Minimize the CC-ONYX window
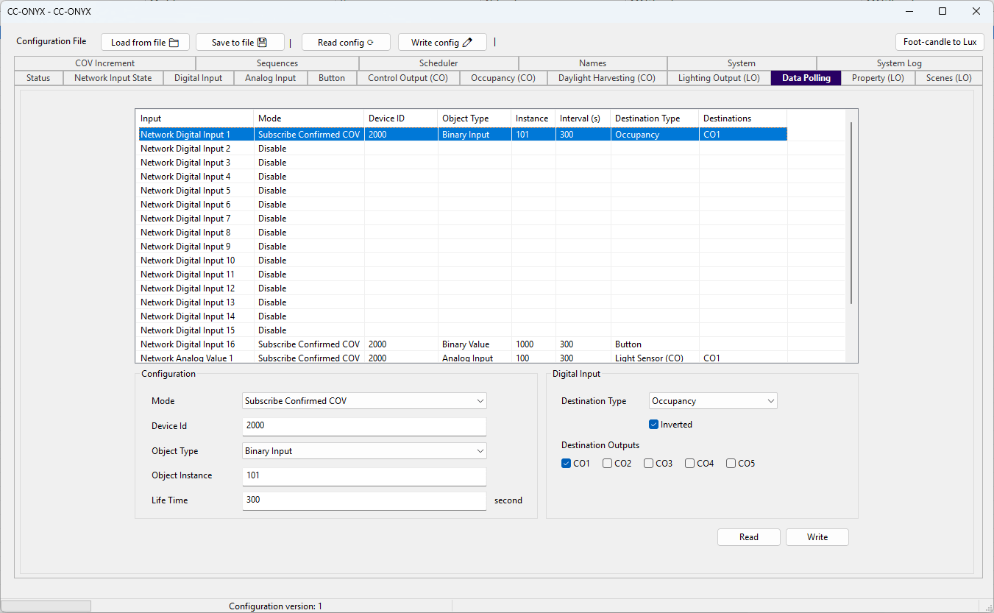994x613 pixels. coord(909,11)
